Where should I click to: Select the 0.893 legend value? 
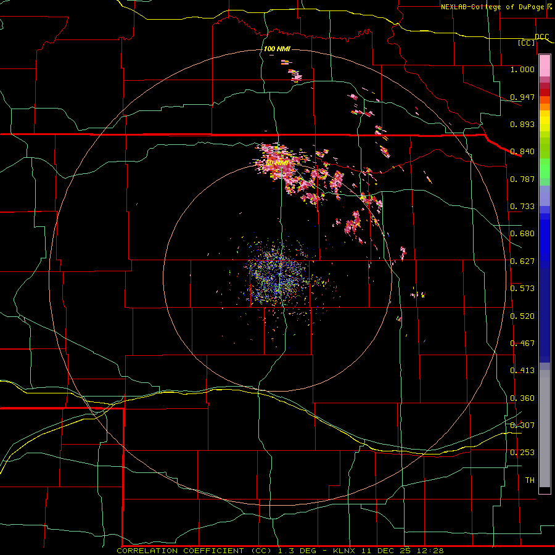click(522, 124)
